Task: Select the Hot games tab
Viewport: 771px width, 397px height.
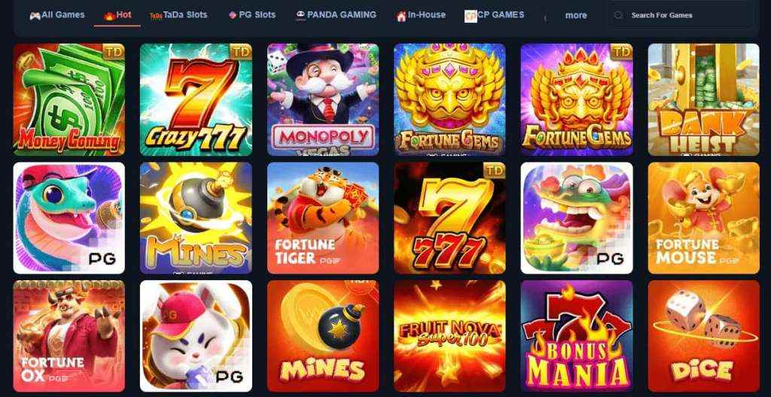Action: coord(117,15)
